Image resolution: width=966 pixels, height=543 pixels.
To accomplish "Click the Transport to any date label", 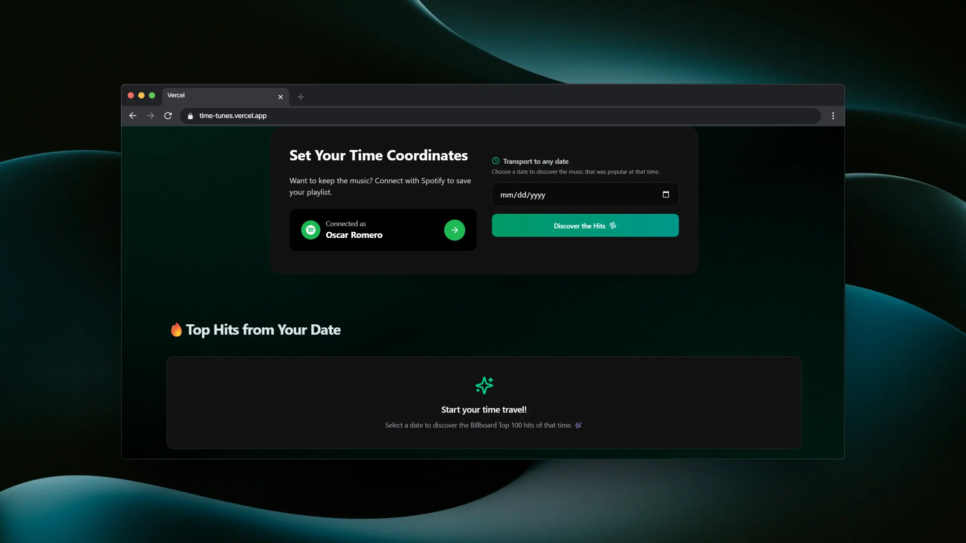I will 535,161.
